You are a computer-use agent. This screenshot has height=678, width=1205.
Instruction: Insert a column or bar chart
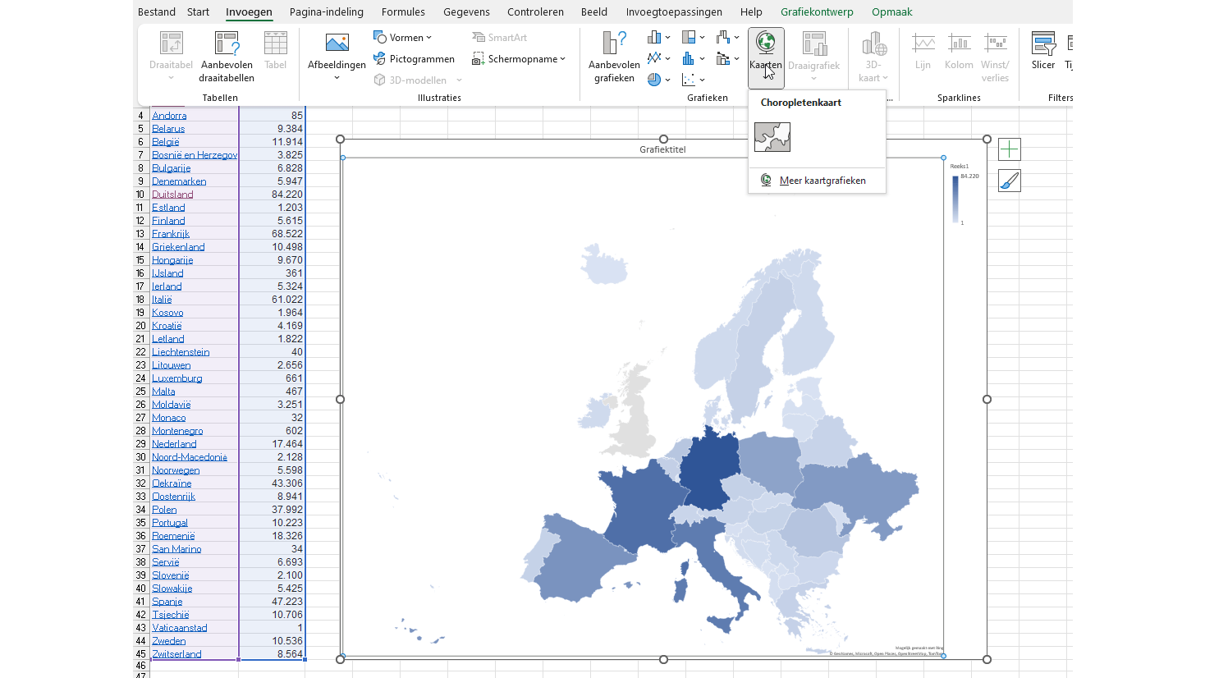pos(658,38)
